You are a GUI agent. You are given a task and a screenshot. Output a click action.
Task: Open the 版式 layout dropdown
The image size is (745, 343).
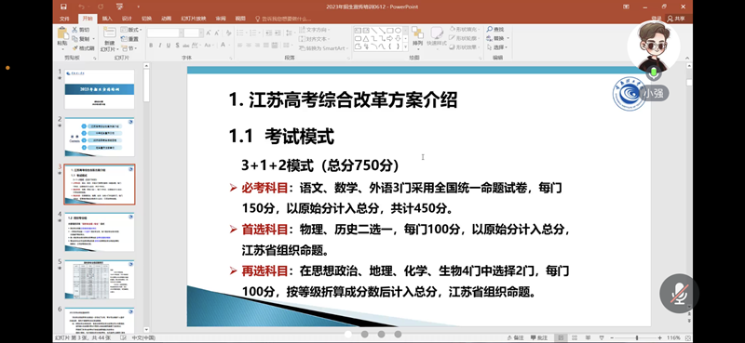131,30
